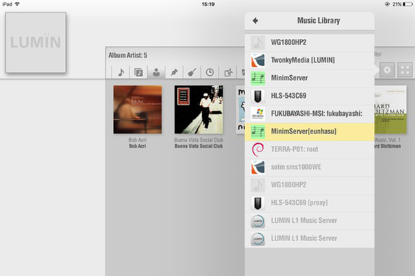415x276 pixels.
Task: Choose TwonkyMedia [LUMIN] server
Action: pos(310,60)
